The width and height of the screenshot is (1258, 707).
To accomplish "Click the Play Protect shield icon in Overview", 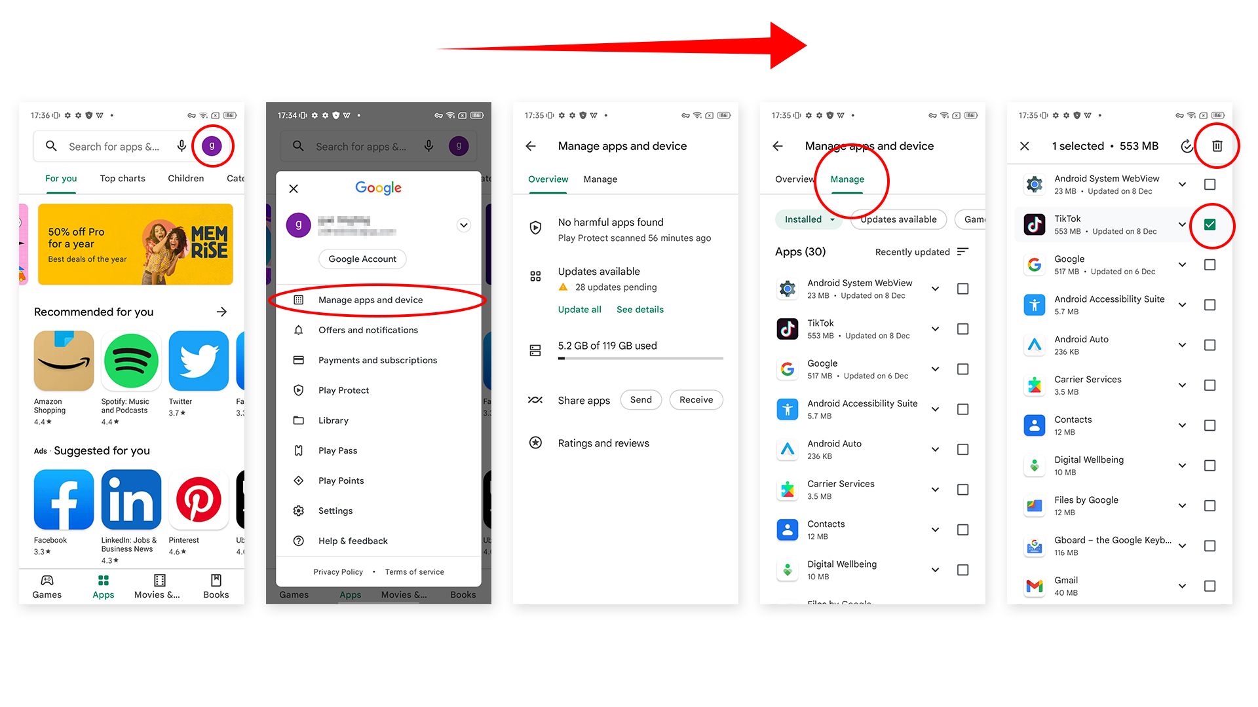I will (535, 228).
